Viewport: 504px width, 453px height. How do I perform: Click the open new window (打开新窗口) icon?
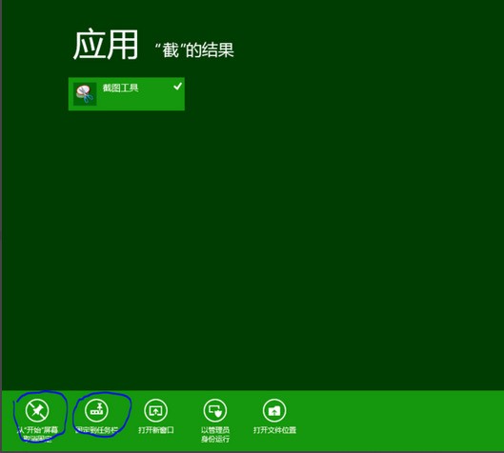coord(155,410)
